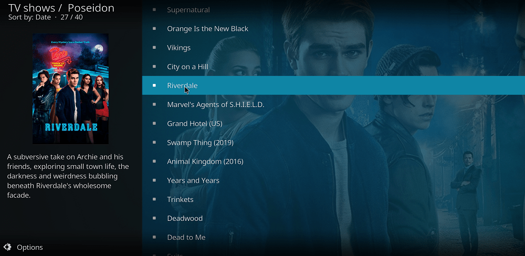Viewport: 525px width, 256px height.
Task: Click the bullet icon beside Trinkets
Action: 154,199
